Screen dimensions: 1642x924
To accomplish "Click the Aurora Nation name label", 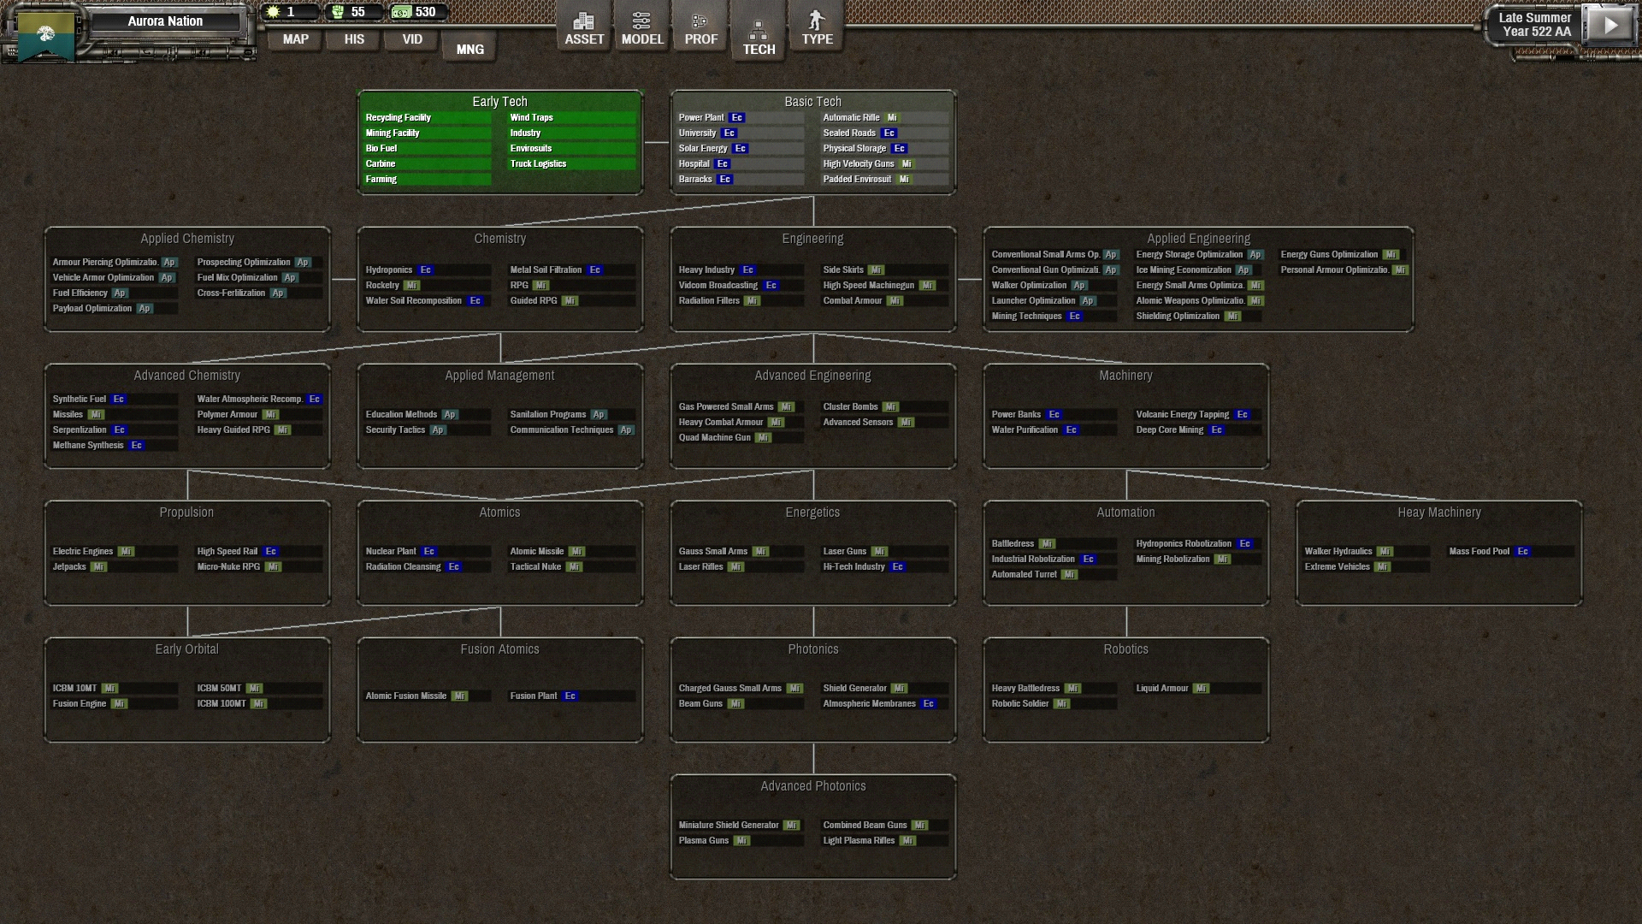I will tap(165, 21).
